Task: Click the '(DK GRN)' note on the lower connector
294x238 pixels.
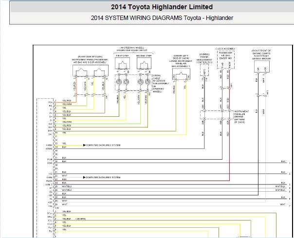Action: pos(81,219)
